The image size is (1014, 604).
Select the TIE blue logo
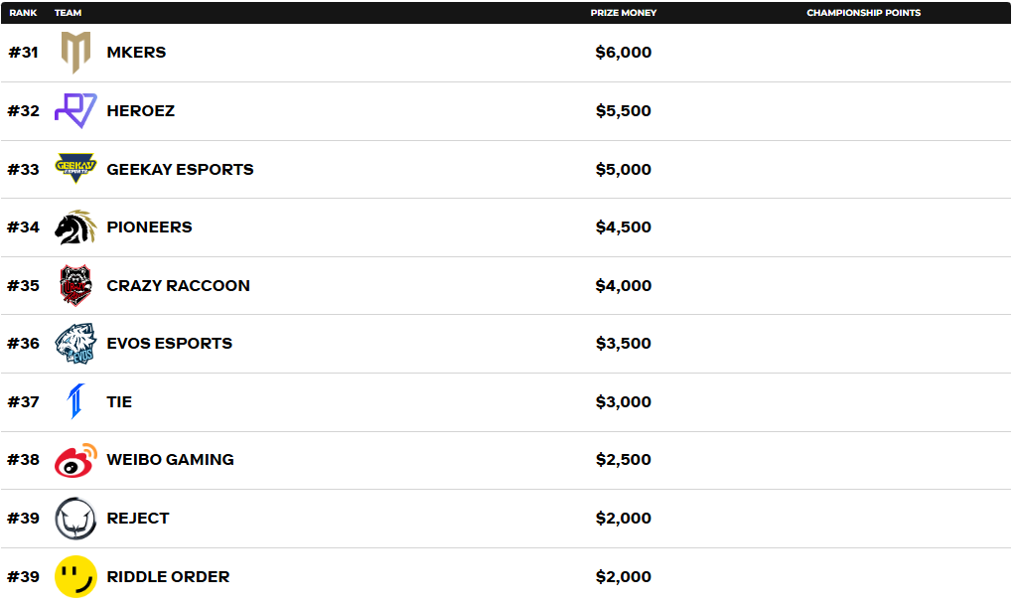point(75,401)
